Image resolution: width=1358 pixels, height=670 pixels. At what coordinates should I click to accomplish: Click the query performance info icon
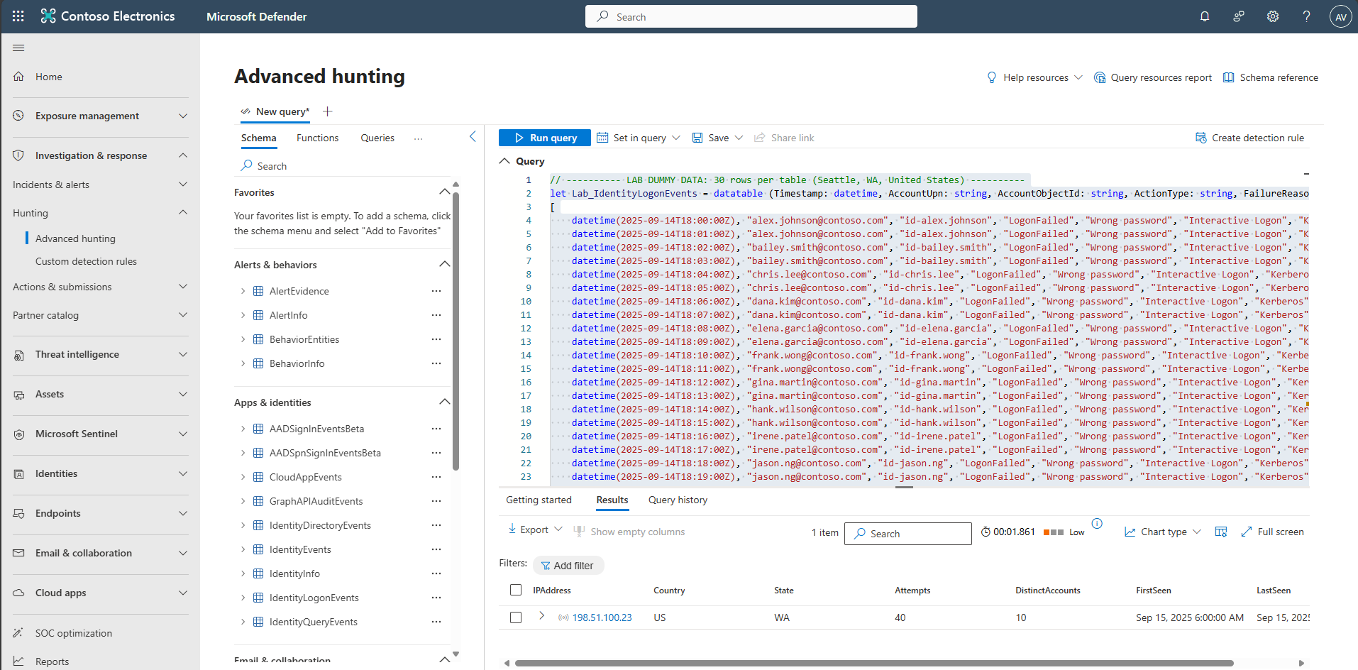click(1097, 524)
